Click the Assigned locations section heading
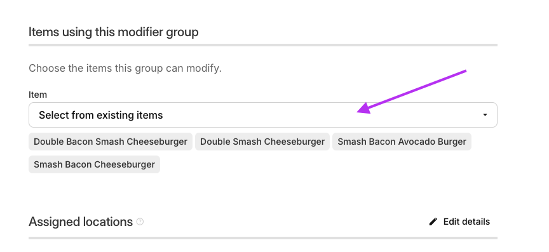The height and width of the screenshot is (252, 549). coord(81,222)
